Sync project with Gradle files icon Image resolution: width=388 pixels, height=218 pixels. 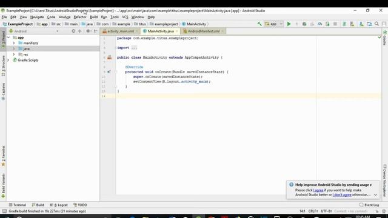coord(344,24)
